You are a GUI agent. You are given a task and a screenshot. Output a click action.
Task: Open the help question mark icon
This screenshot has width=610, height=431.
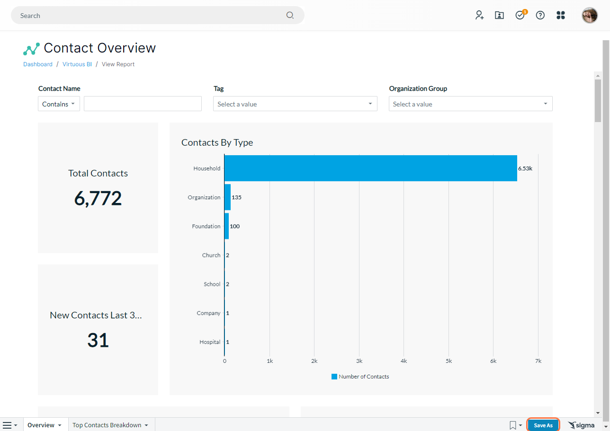540,15
